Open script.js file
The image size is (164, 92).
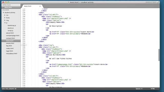click(10, 31)
